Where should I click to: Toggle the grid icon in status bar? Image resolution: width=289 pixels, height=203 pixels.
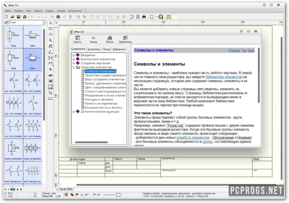(x=66, y=195)
